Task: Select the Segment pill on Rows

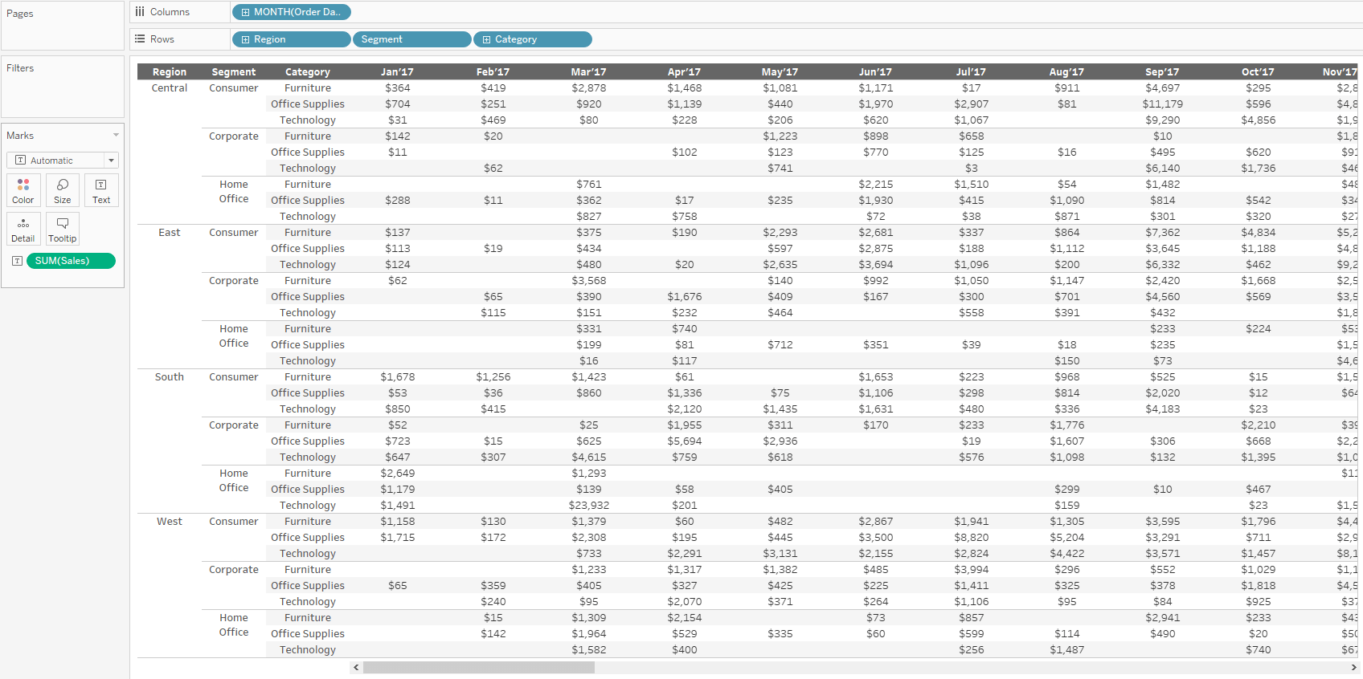Action: [x=411, y=39]
